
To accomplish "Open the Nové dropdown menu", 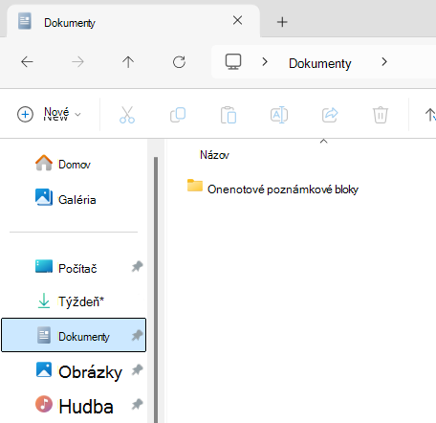I will 49,114.
